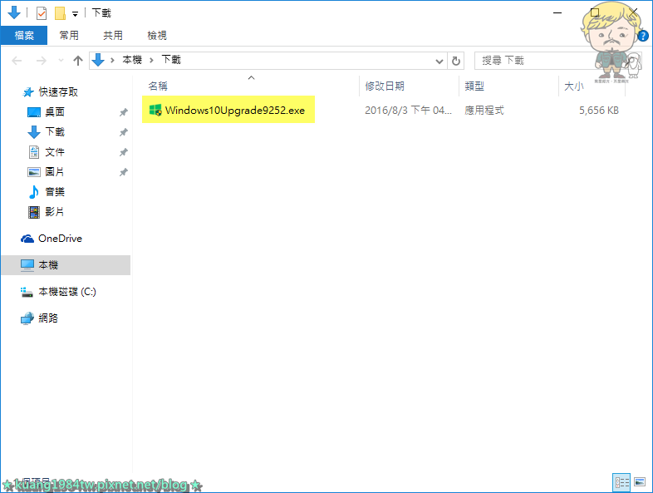Open 桌面 in the navigation pane
The width and height of the screenshot is (653, 493).
55,112
